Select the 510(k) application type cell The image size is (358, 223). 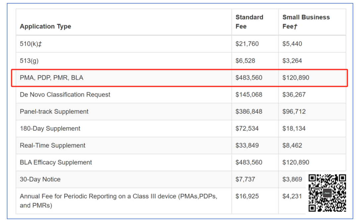[31, 44]
